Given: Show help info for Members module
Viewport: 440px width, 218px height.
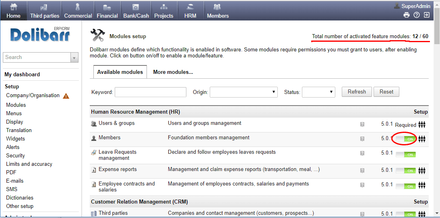Looking at the screenshot, I should tap(362, 139).
